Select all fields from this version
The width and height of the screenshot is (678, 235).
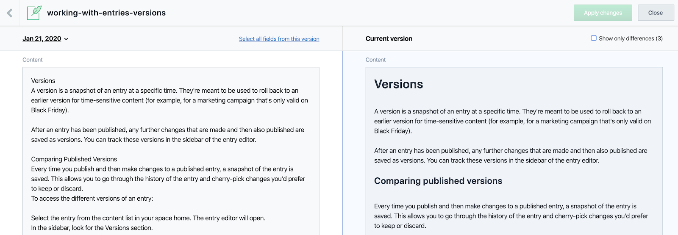point(279,39)
